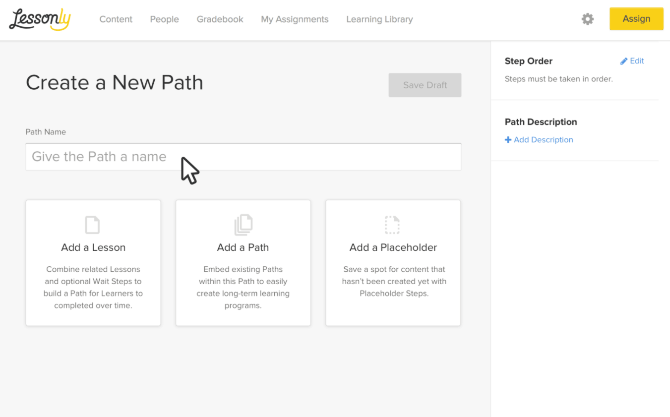Screen dimensions: 670x417
Task: Click 'Steps must be taken in order.' text
Action: [x=559, y=79]
